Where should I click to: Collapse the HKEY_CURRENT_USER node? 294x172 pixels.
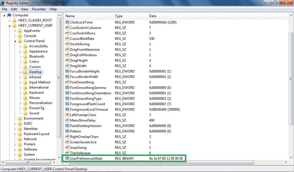9,26
